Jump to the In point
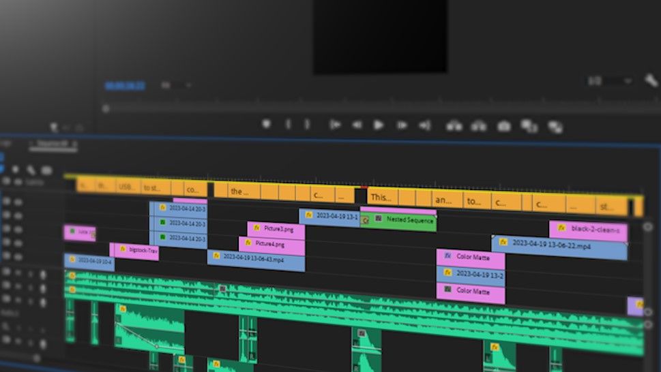 point(335,125)
